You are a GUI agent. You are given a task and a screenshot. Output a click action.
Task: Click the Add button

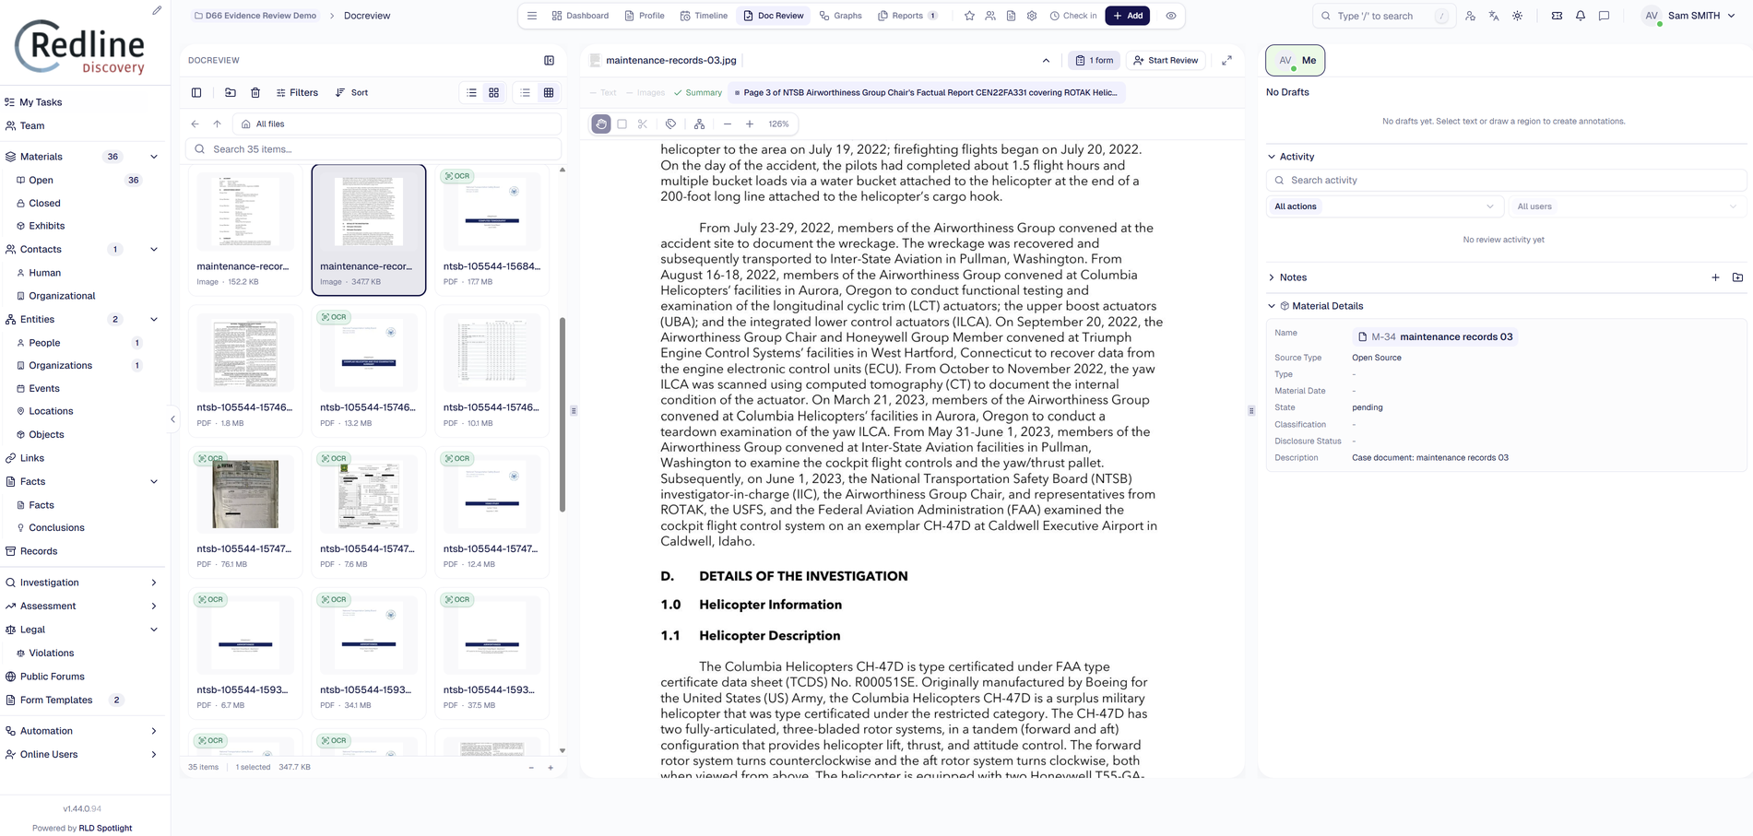[x=1128, y=16]
